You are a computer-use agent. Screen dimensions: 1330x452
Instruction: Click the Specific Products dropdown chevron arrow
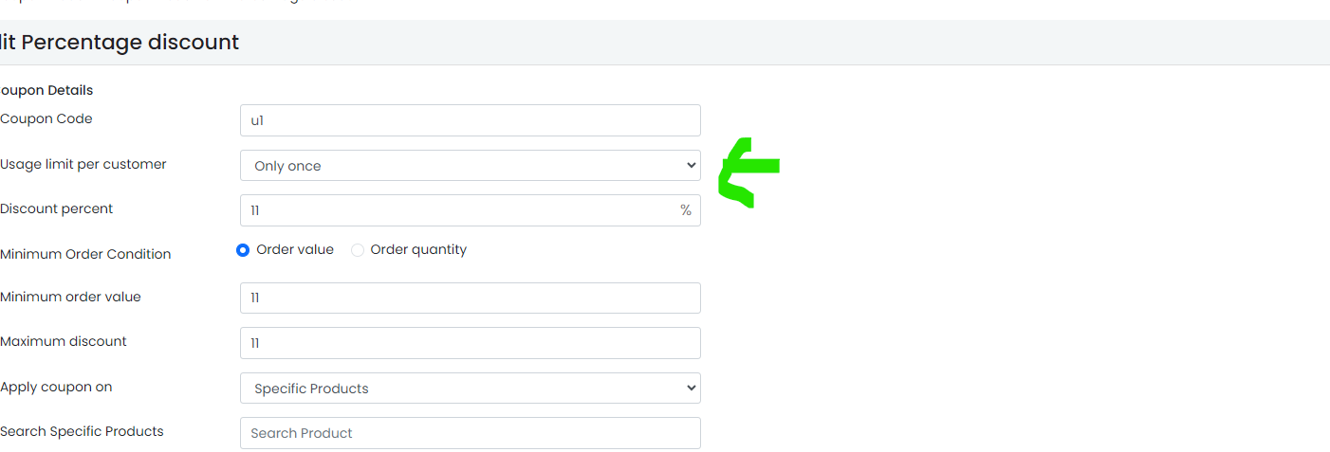point(690,389)
